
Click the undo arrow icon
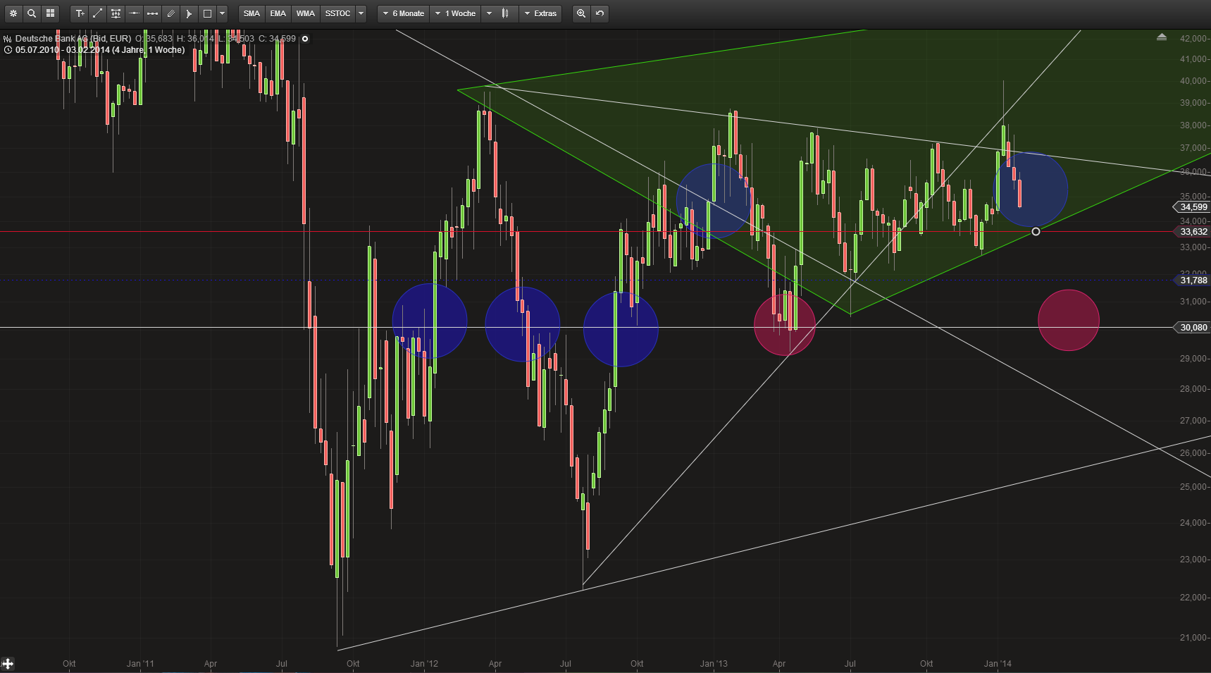tap(598, 13)
